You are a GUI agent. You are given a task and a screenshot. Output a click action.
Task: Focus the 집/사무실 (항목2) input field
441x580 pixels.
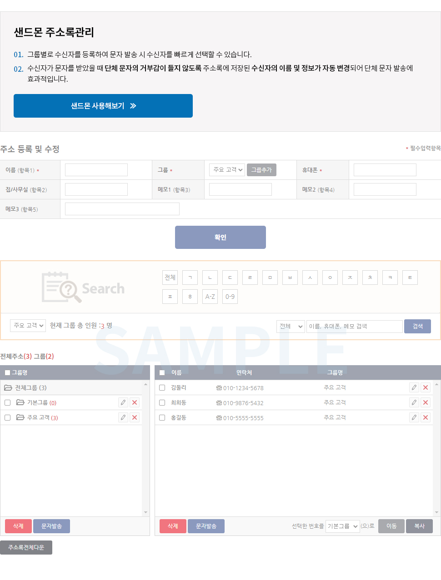[x=96, y=189]
